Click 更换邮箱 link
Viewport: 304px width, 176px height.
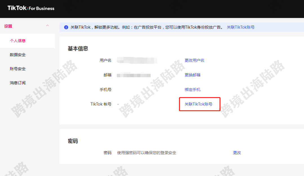[192, 75]
